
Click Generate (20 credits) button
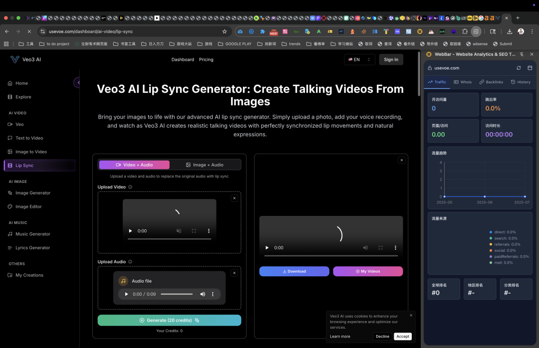(x=170, y=320)
